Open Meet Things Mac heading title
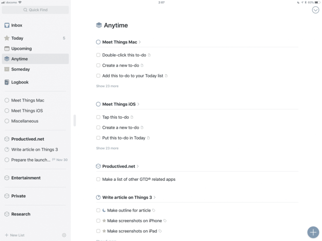Viewport: 322px width, 241px height. coord(120,42)
